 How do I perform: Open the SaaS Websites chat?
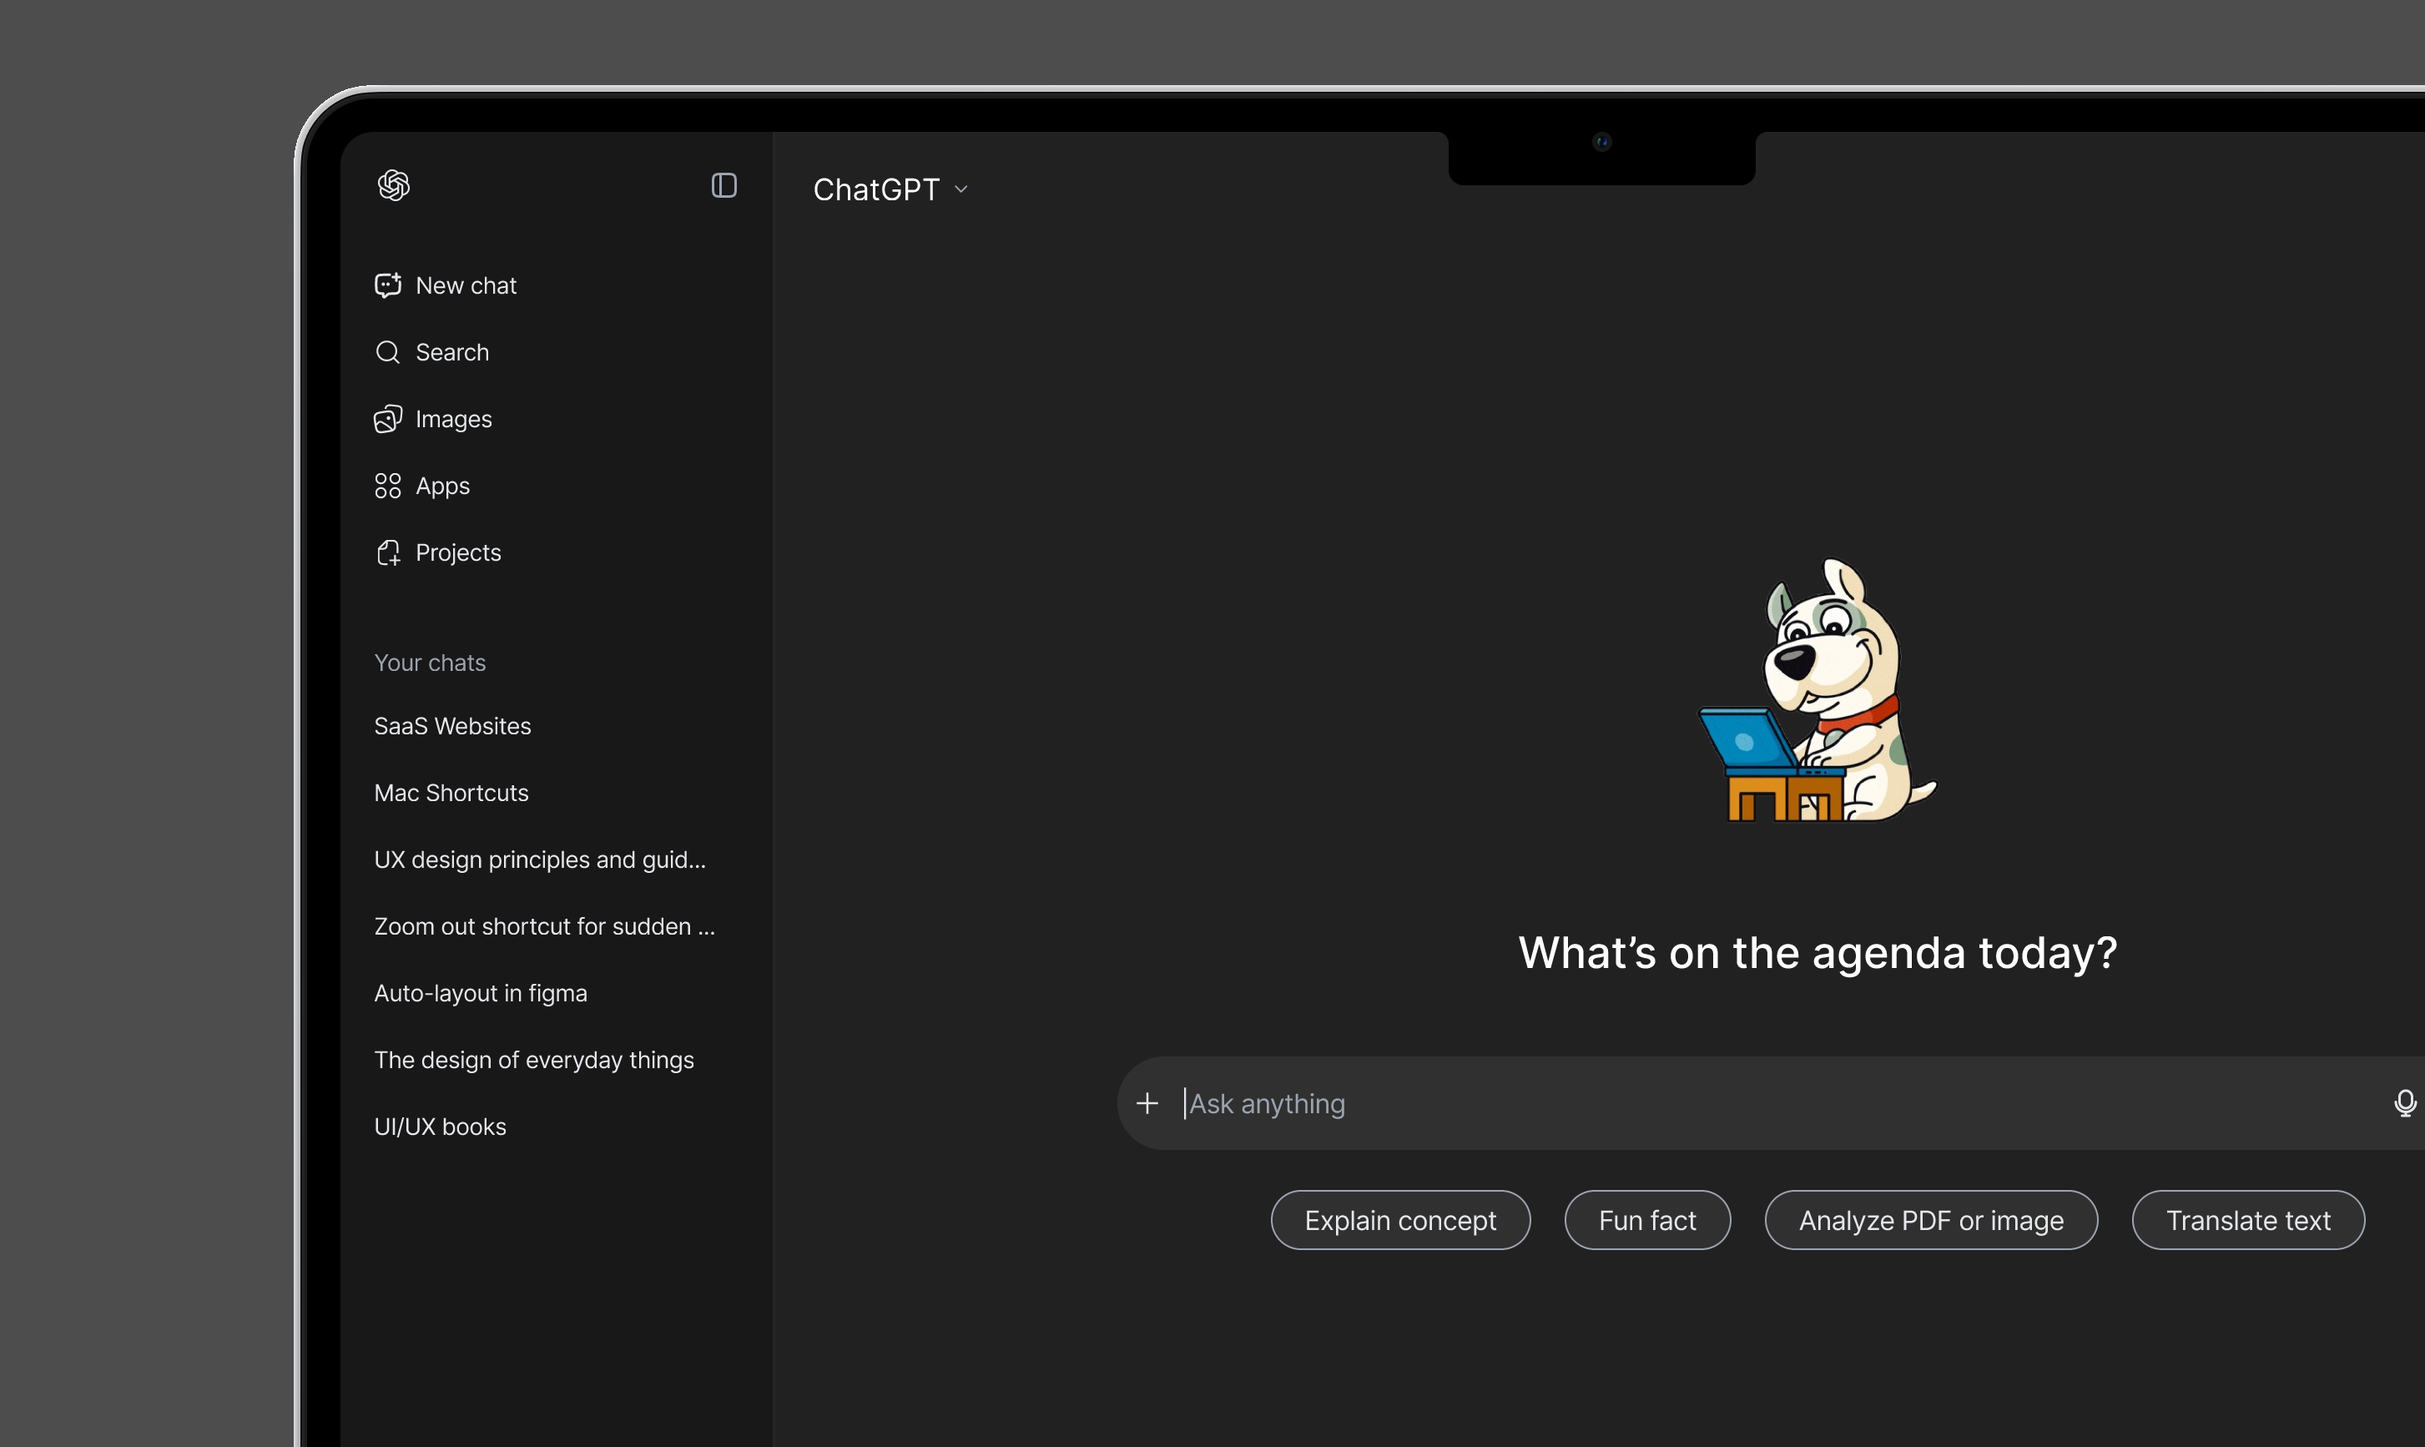point(451,725)
